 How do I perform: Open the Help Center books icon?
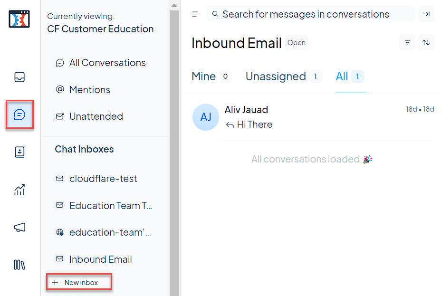(x=19, y=265)
